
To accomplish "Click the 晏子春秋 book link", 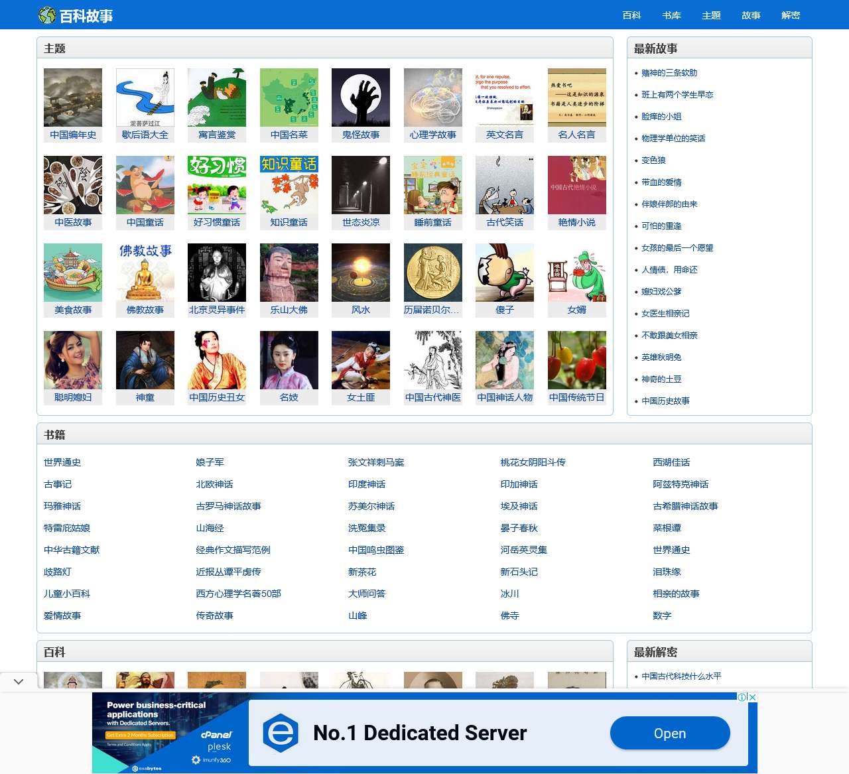I will click(519, 528).
